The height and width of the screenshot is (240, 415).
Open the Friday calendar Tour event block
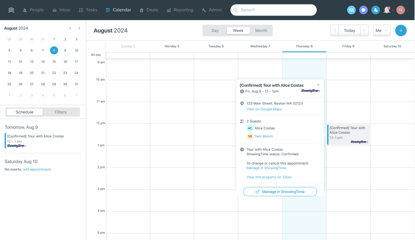348,135
